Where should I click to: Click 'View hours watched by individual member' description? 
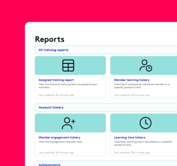pyautogui.click(x=142, y=86)
